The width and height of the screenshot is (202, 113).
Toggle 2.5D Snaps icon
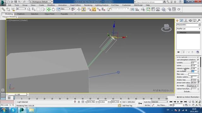[89, 9]
